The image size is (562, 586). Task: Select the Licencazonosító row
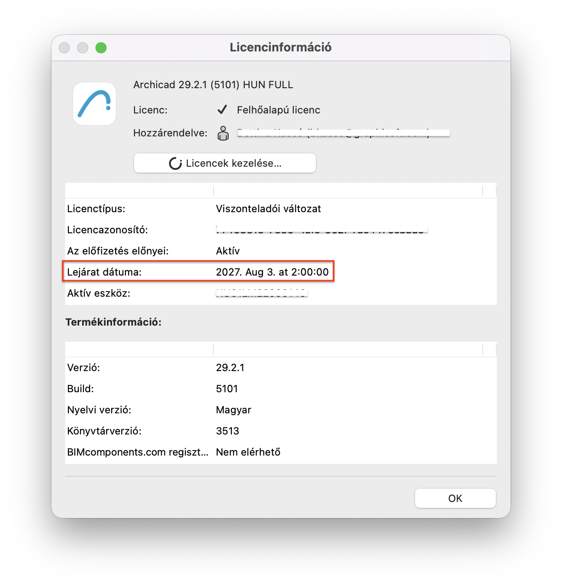pyautogui.click(x=281, y=230)
